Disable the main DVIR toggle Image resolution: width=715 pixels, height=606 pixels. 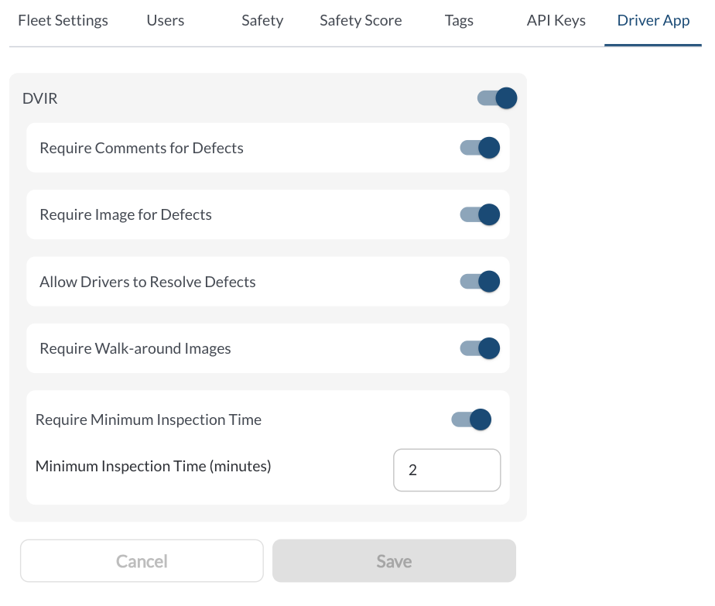pyautogui.click(x=497, y=98)
